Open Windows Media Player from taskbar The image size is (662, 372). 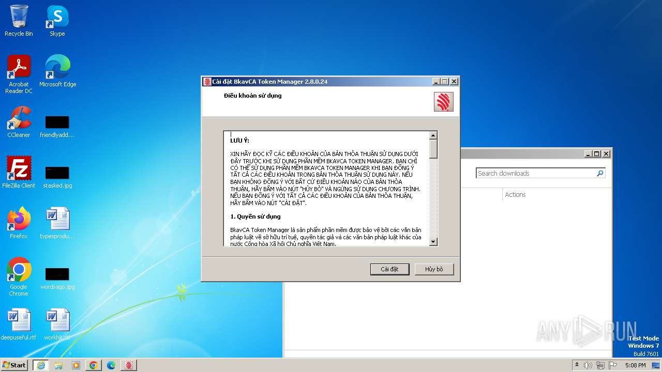click(x=76, y=365)
